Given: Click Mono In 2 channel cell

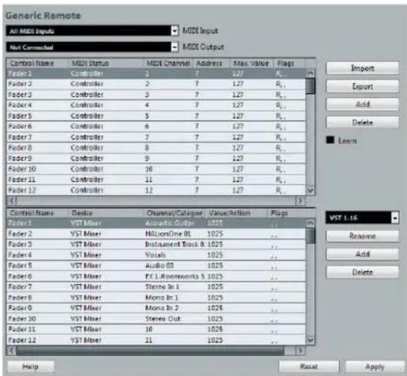Looking at the screenshot, I should 174,308.
